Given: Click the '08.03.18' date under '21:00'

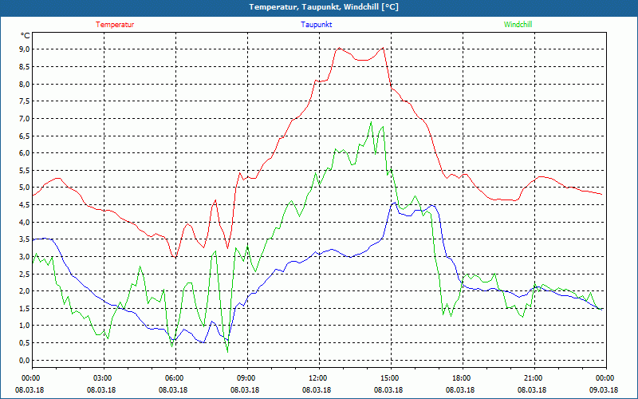Looking at the screenshot, I should [532, 390].
